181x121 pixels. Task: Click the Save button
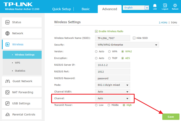[x=171, y=117]
